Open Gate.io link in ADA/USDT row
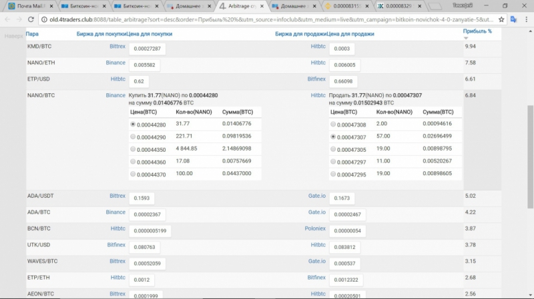Screen dimensions: 534x299 click(x=316, y=196)
